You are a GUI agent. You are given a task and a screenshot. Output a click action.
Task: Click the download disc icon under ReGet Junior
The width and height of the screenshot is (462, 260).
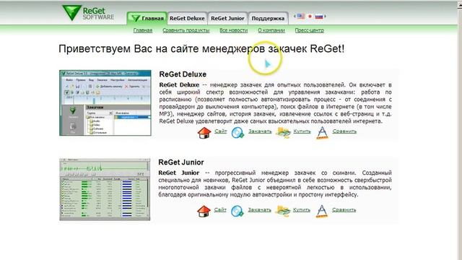tap(237, 211)
